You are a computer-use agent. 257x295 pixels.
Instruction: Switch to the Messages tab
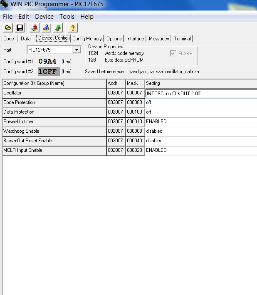pos(159,39)
